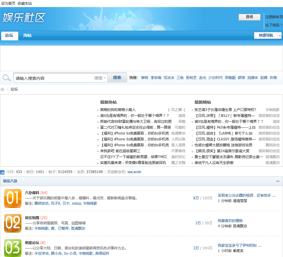Open the 明星论坛 forum title
This screenshot has width=283, height=257.
[32, 243]
